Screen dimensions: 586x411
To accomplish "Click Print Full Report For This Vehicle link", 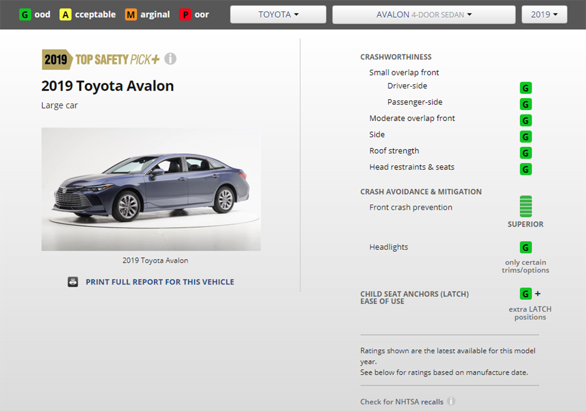I will [x=160, y=282].
